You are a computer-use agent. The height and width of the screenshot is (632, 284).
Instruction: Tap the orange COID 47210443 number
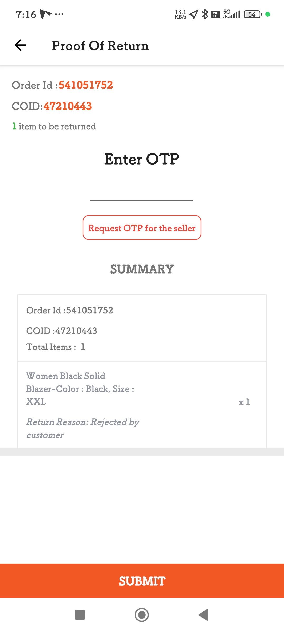point(68,106)
